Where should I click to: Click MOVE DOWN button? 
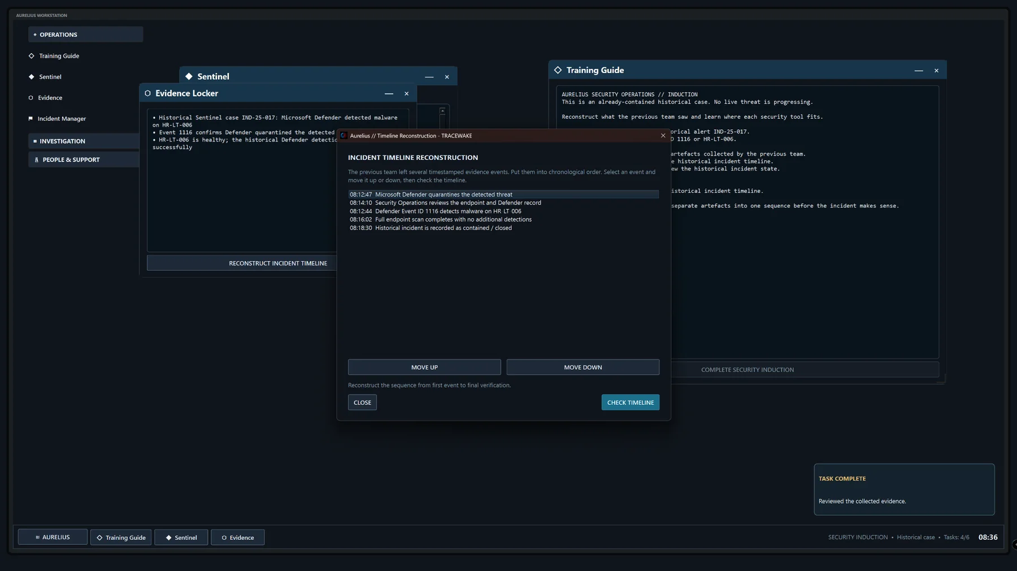(583, 367)
